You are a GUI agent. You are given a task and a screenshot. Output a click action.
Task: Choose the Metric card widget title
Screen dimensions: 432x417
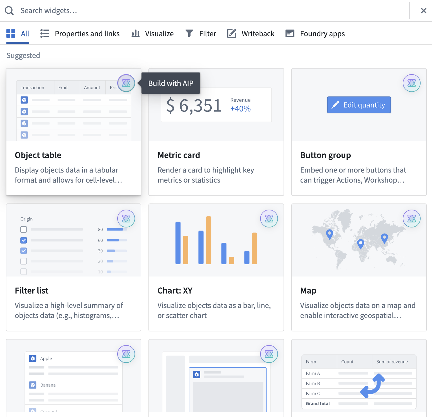(x=179, y=155)
